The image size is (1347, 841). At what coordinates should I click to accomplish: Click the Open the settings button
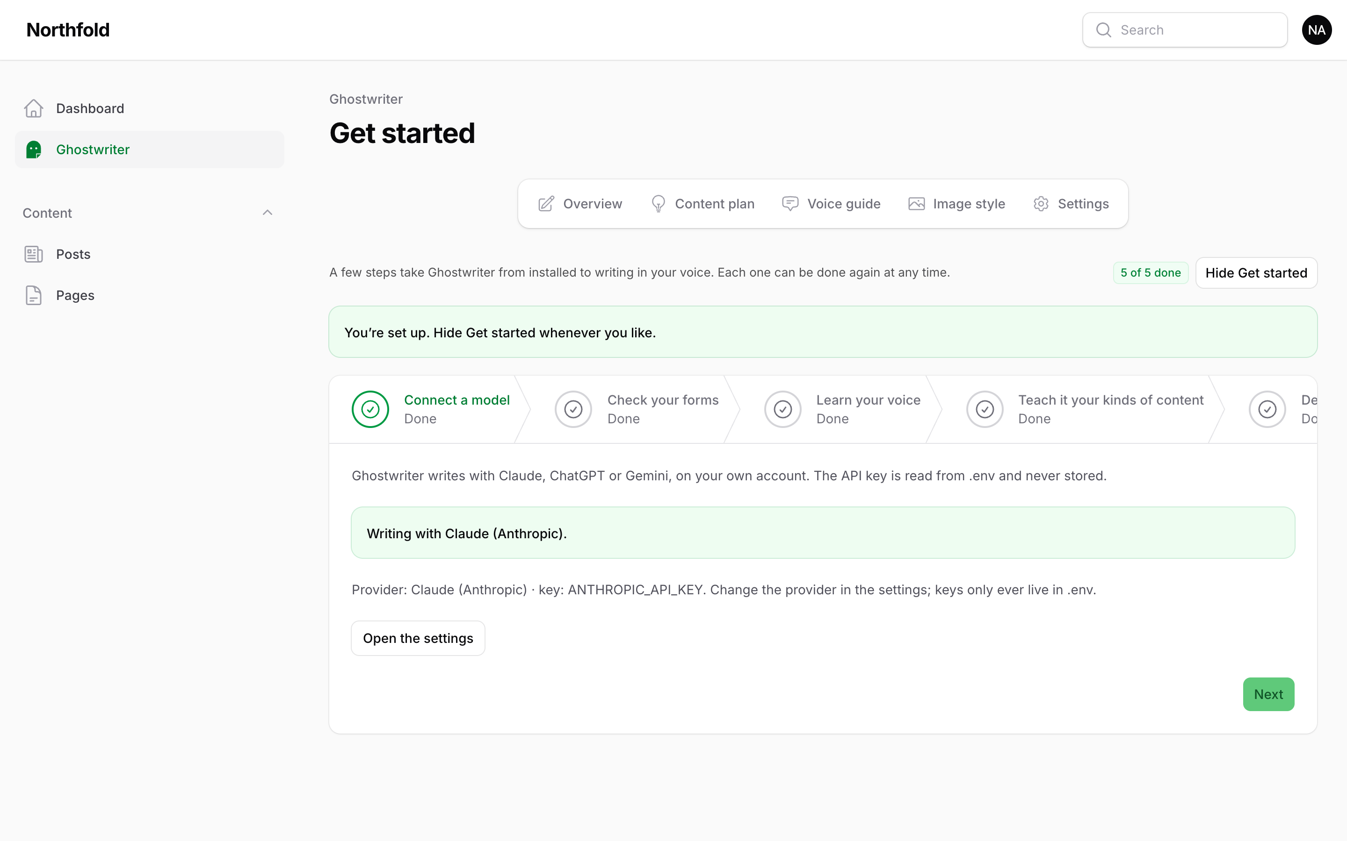418,638
